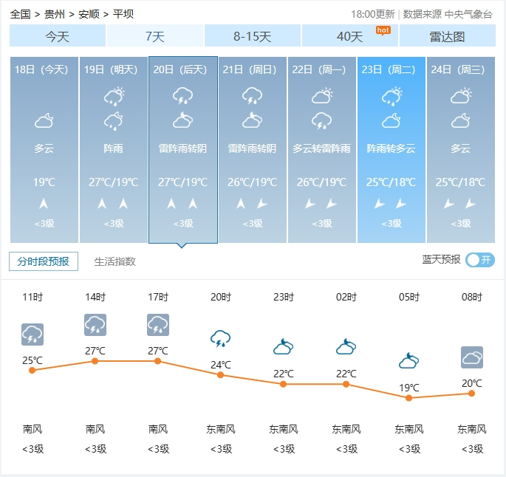Image resolution: width=506 pixels, height=477 pixels.
Task: Switch to the 生活指数 tab
Action: click(114, 261)
